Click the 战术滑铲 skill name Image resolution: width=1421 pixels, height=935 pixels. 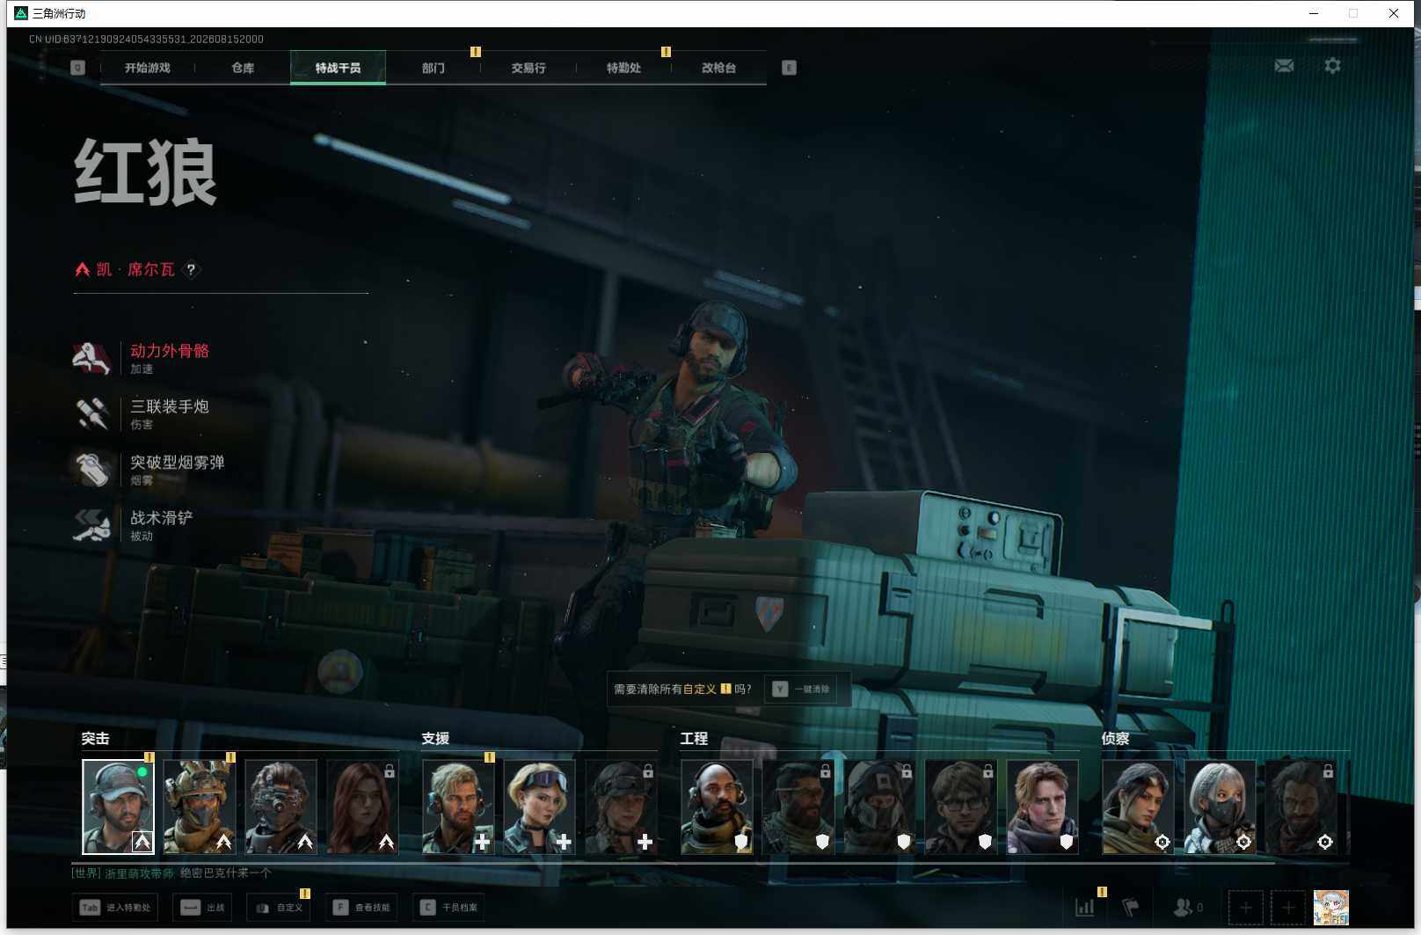coord(162,518)
